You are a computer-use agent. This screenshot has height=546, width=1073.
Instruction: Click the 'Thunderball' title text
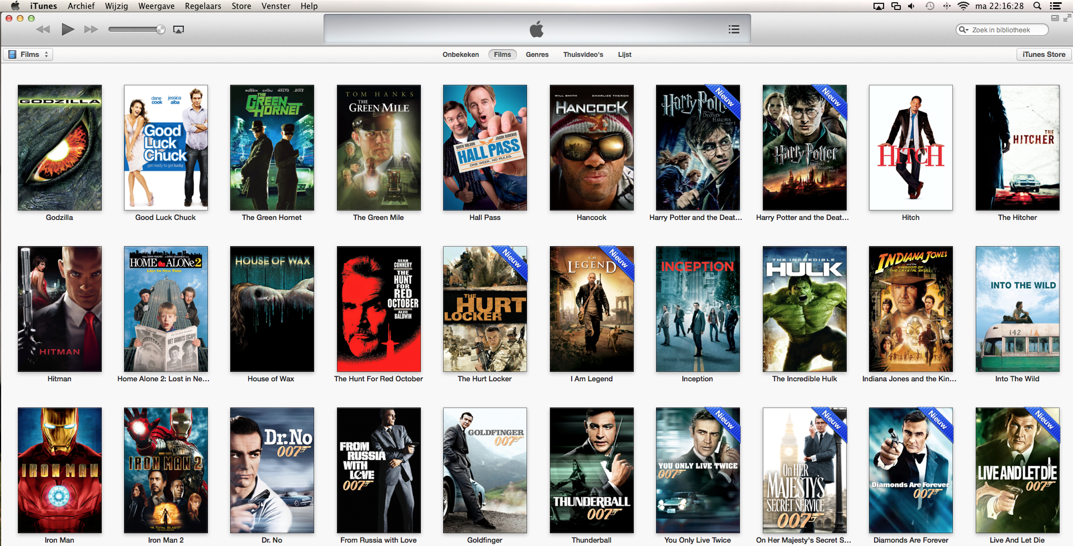pyautogui.click(x=591, y=540)
